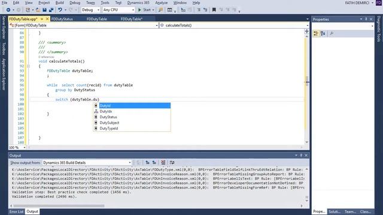Open the File menu
The image size is (383, 215).
tap(4, 2)
